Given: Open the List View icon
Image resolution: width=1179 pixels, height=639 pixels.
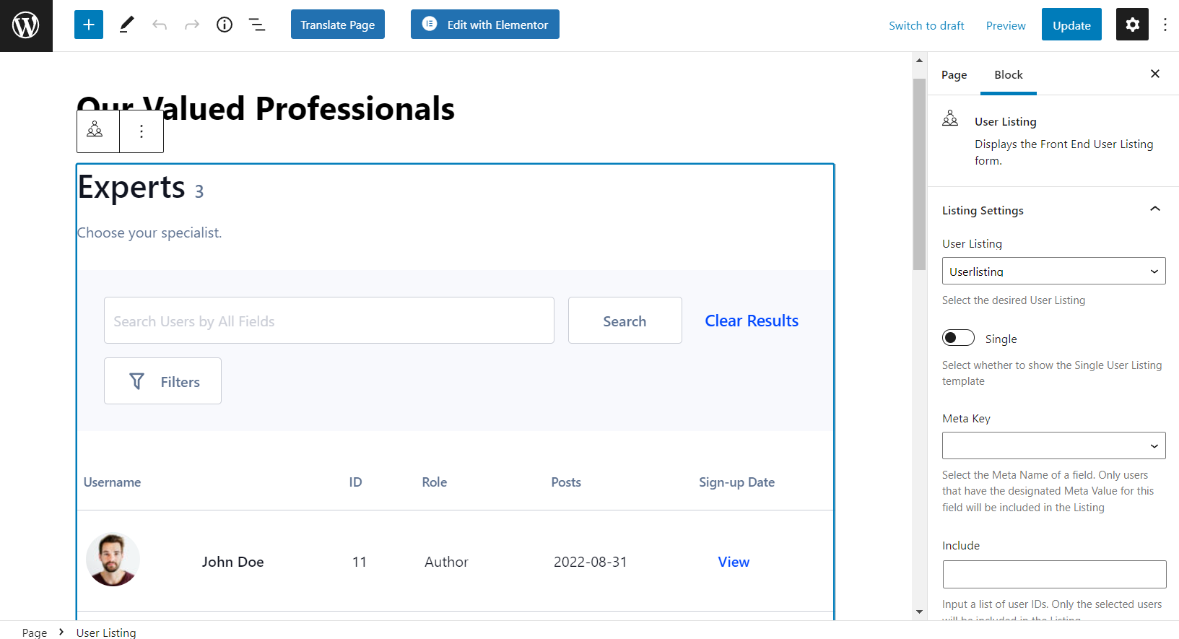Looking at the screenshot, I should (257, 25).
